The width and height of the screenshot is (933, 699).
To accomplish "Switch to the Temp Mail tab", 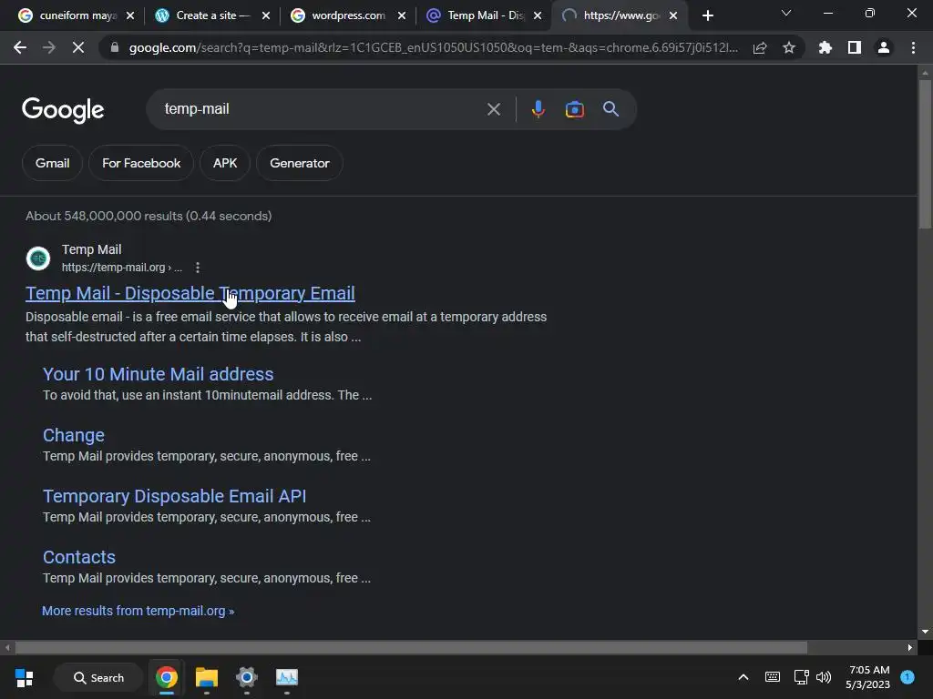I will [x=474, y=15].
